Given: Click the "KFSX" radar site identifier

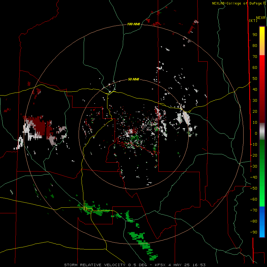Looking at the screenshot, I should click(x=160, y=265).
